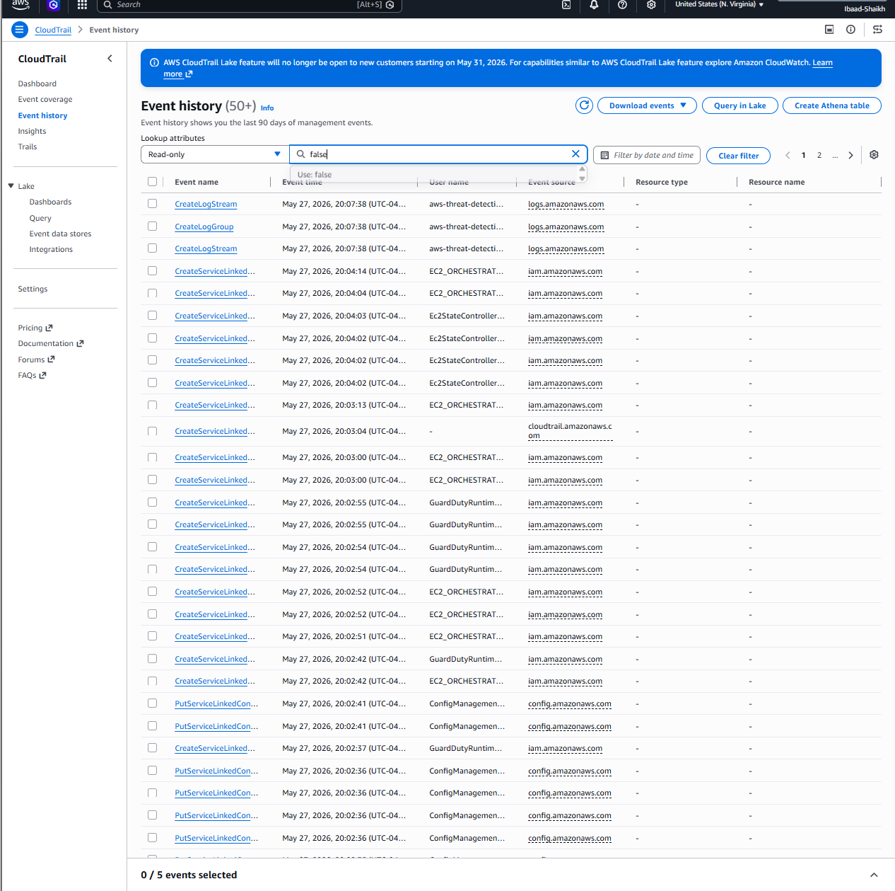Open the Learn more banner link
The image size is (895, 891).
[x=822, y=62]
